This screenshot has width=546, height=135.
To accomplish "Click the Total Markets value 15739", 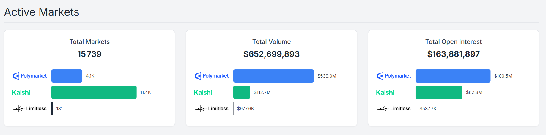I will click(89, 54).
